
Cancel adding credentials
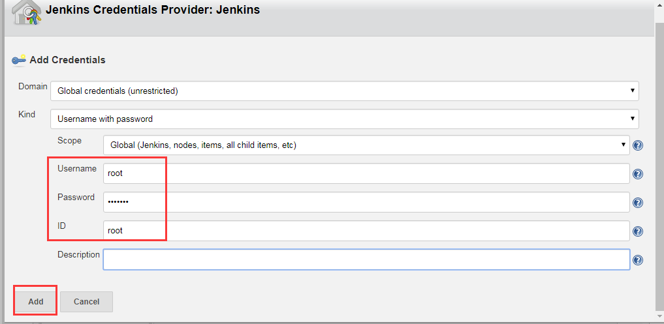point(86,301)
